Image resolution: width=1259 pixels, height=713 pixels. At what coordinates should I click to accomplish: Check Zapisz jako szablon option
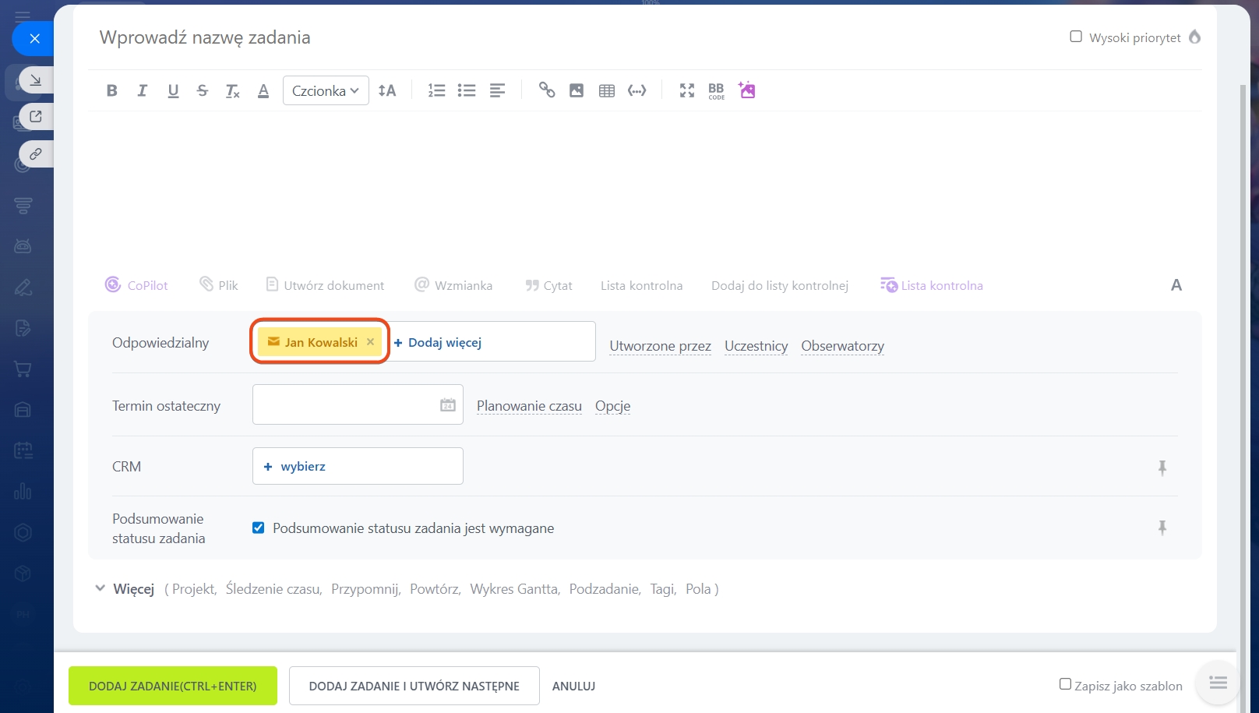click(x=1065, y=684)
